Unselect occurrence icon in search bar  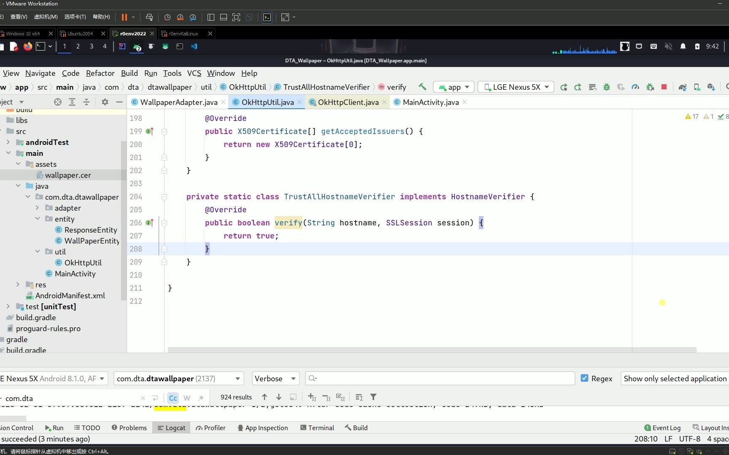tap(327, 397)
